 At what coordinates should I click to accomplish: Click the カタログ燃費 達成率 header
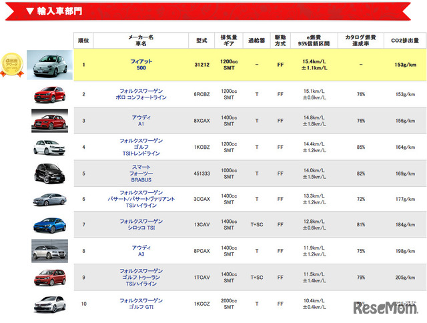[x=360, y=41]
